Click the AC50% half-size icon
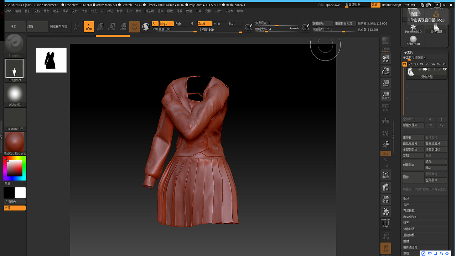The width and height of the screenshot is (456, 256). click(x=385, y=95)
